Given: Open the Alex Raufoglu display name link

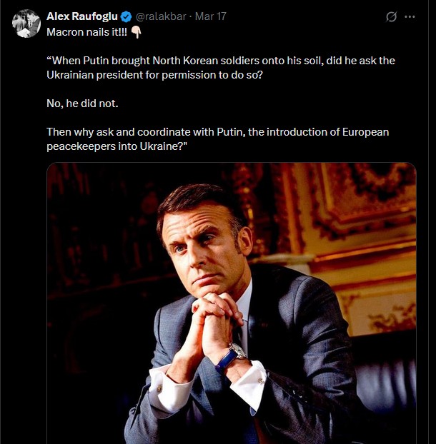Looking at the screenshot, I should coord(82,16).
